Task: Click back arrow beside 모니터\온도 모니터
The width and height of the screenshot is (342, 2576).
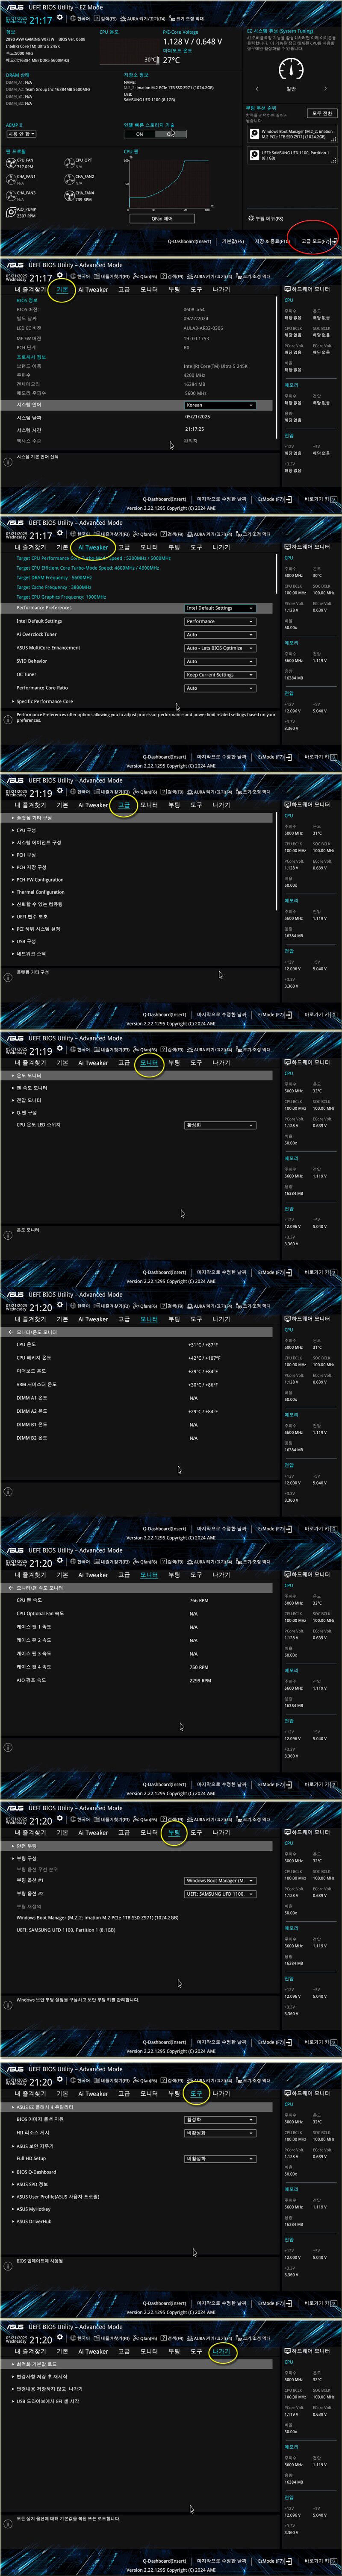Action: click(11, 1332)
